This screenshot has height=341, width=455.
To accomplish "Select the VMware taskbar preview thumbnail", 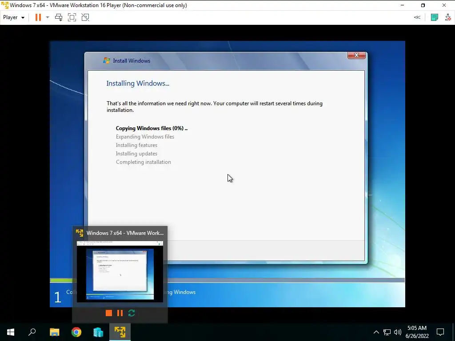I will (x=120, y=271).
